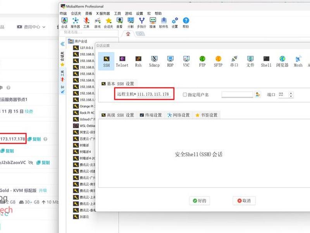Image resolution: width=310 pixels, height=233 pixels.
Task: Click the 端口 port number field
Action: [x=283, y=94]
